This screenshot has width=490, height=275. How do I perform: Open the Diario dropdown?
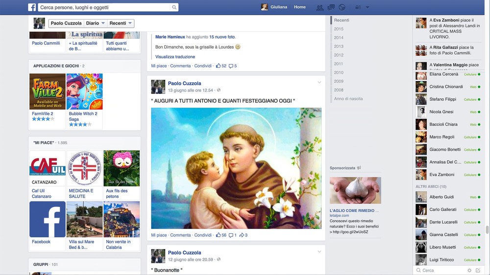[x=96, y=23]
